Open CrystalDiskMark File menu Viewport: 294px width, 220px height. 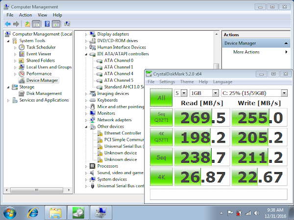tap(151, 82)
